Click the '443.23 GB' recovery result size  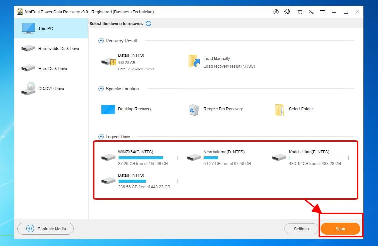coord(126,63)
